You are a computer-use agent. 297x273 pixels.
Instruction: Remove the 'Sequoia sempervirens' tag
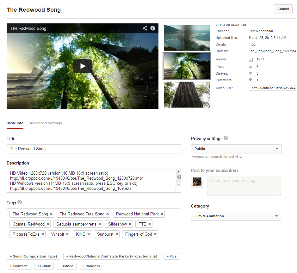100,224
